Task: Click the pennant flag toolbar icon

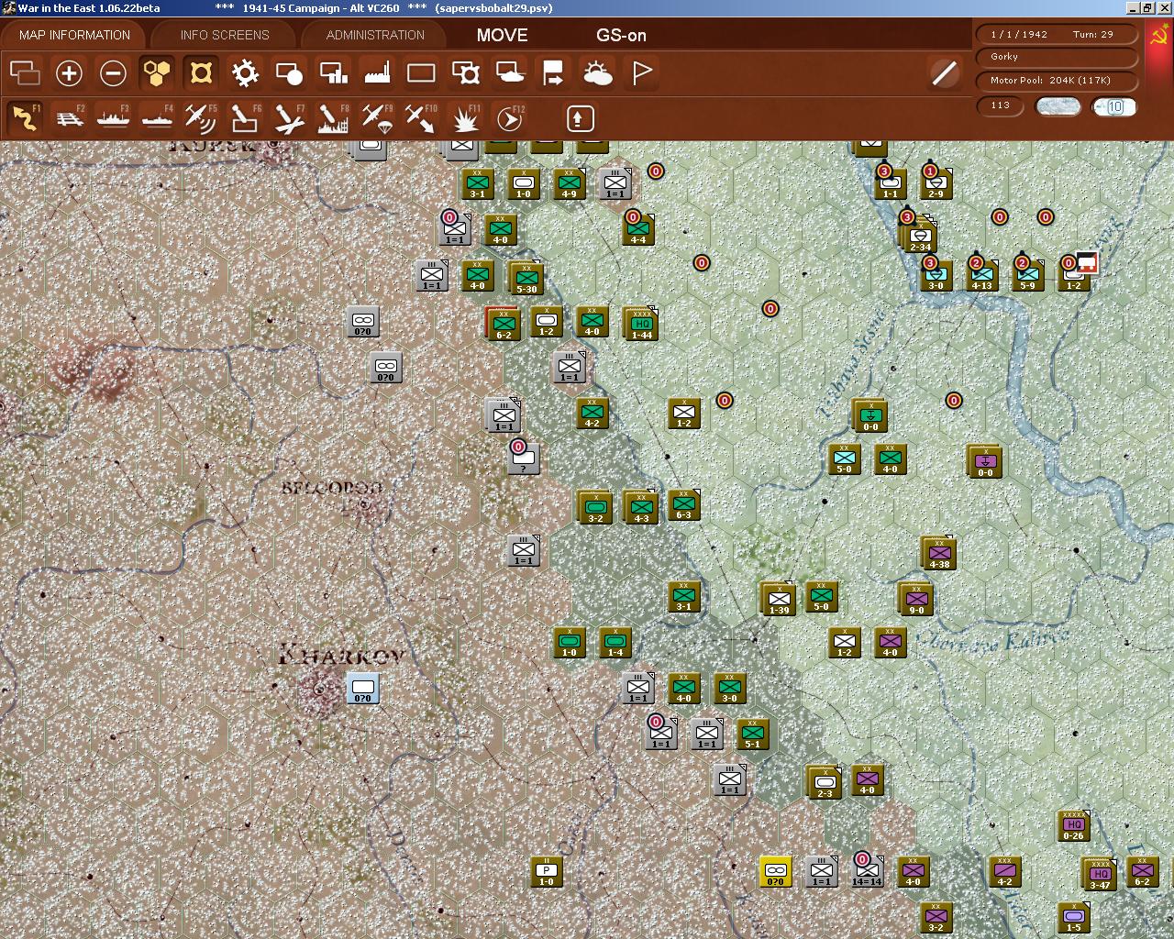Action: coord(641,72)
